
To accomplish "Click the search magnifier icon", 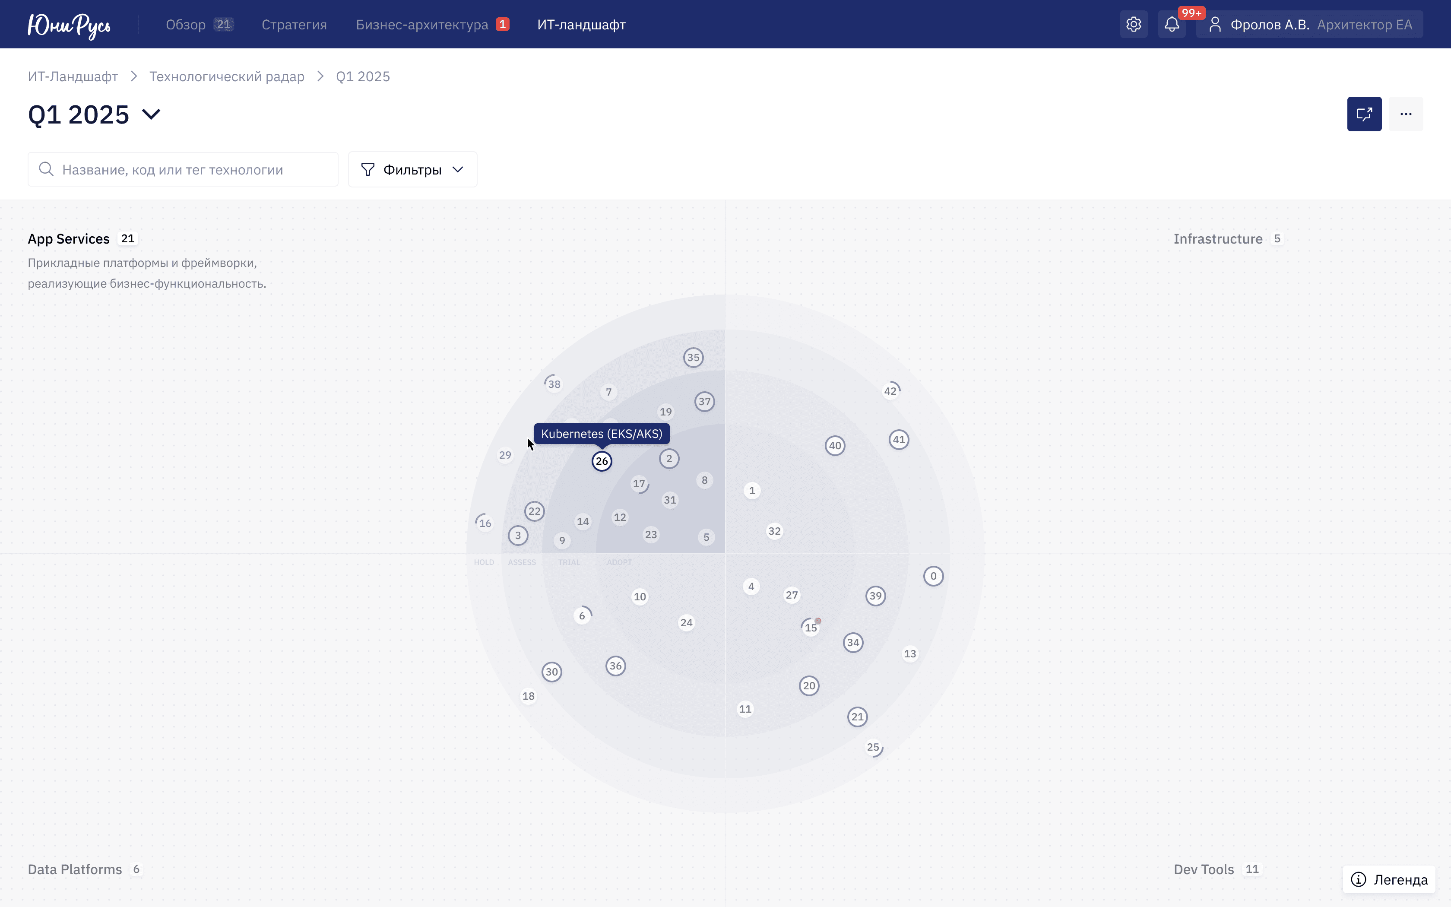I will 46,169.
